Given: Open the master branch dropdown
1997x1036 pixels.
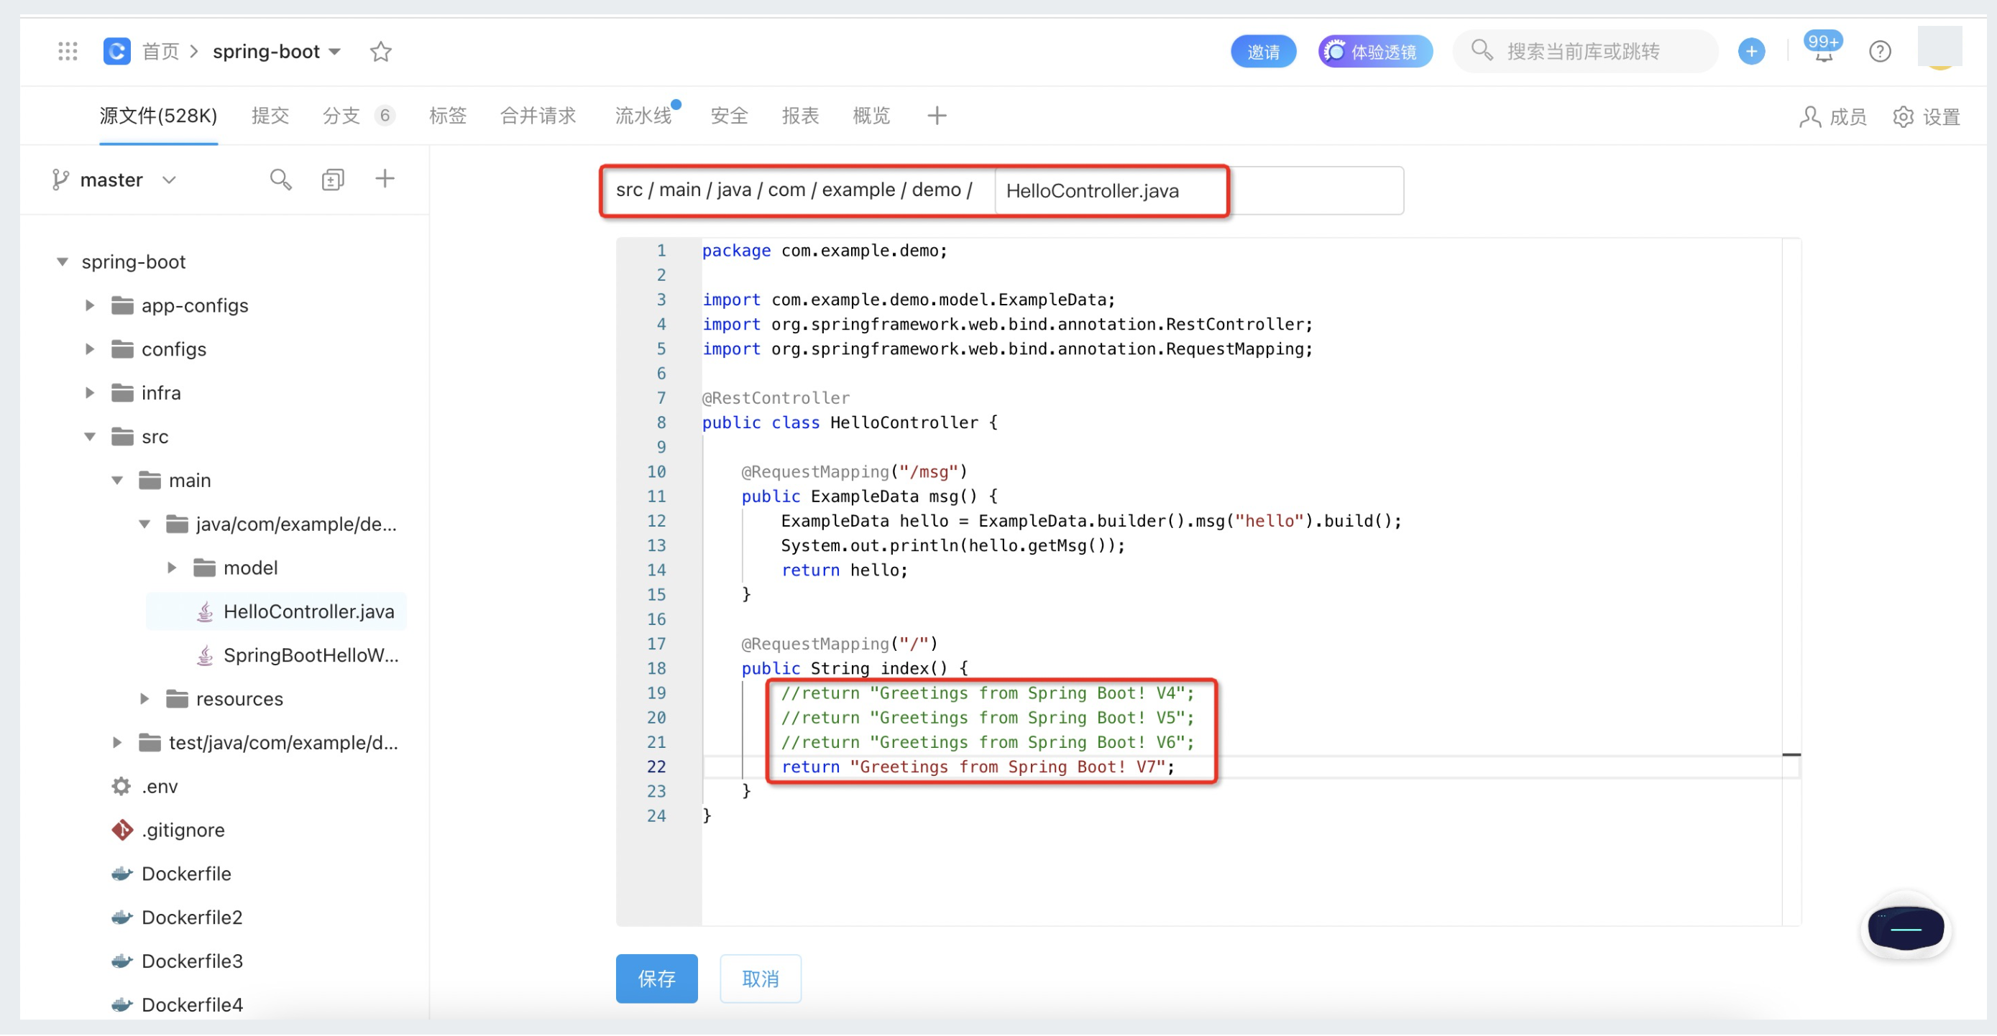Looking at the screenshot, I should pos(113,180).
